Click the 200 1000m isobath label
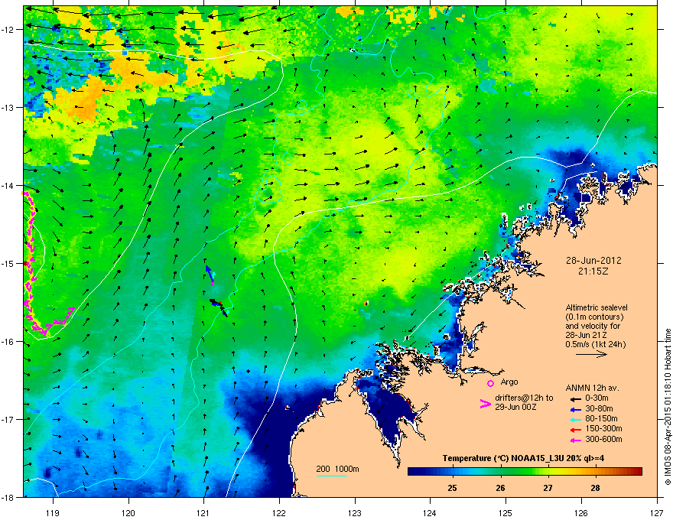Image resolution: width=673 pixels, height=520 pixels. pos(337,469)
